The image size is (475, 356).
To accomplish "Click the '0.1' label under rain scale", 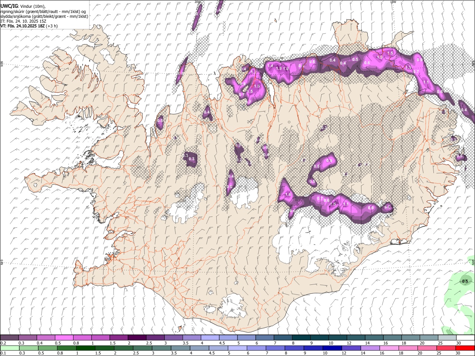I will point(3,353).
